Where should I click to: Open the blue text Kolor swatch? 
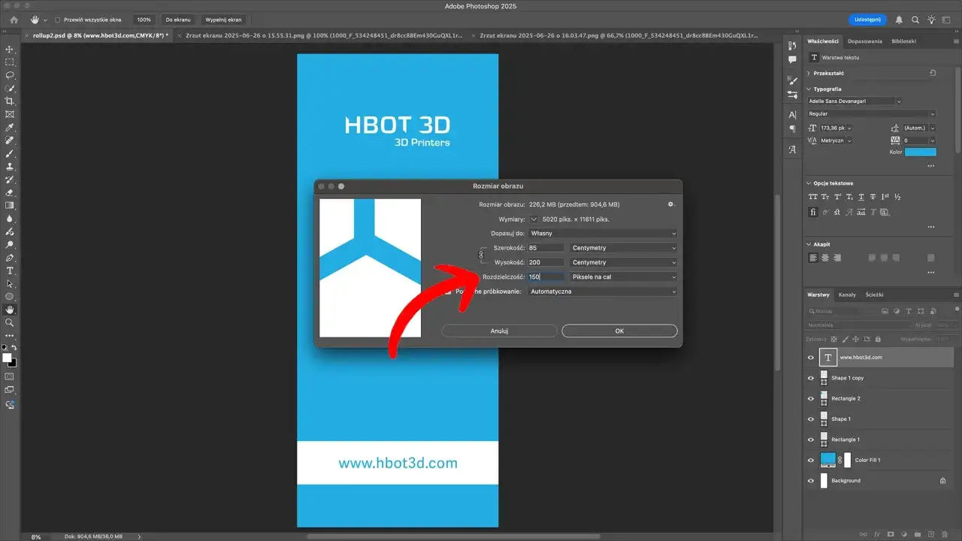tap(921, 153)
